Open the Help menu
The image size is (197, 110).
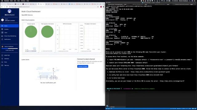[x=28, y=1]
